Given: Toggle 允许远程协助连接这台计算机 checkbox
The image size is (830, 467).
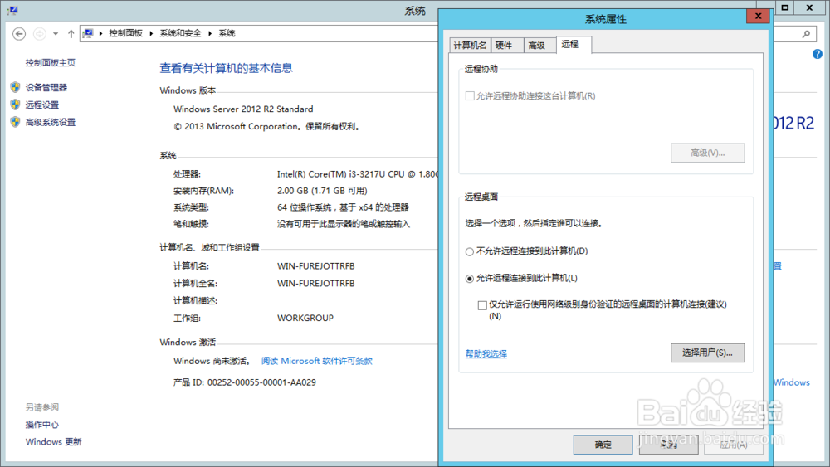Looking at the screenshot, I should (470, 95).
